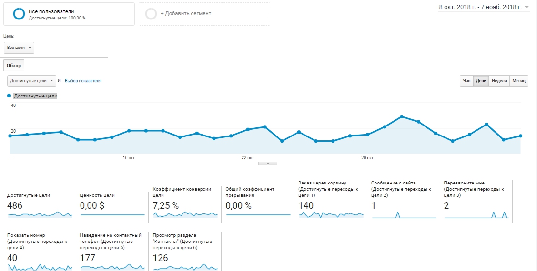Click the peak data point after 29 окт.

pyautogui.click(x=401, y=116)
